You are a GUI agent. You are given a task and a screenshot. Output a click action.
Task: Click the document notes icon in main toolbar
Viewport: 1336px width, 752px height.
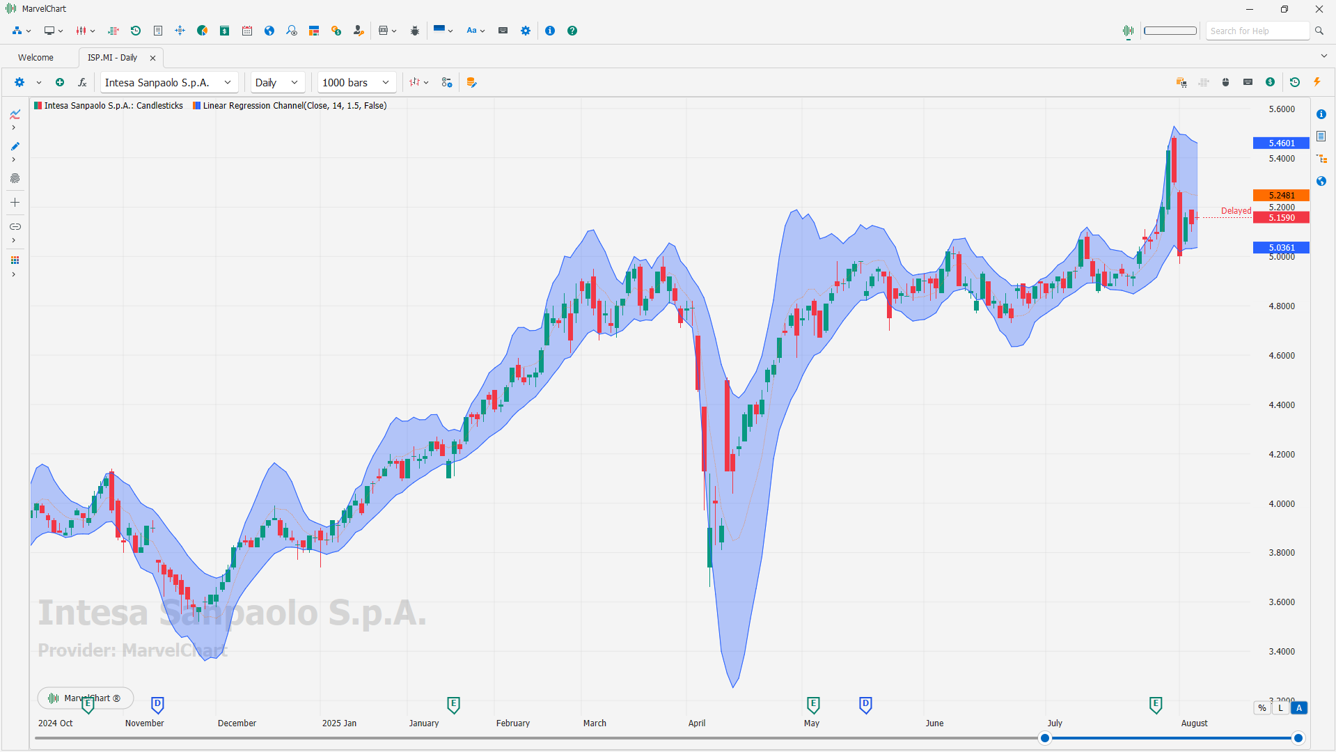(158, 31)
